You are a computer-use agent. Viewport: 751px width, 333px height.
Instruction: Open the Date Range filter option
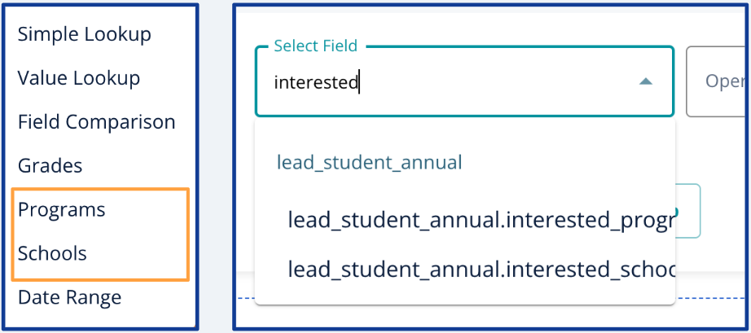[69, 297]
